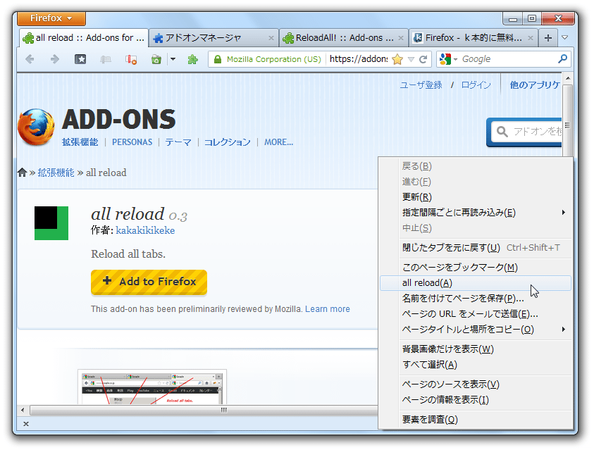Choose all reload(A) in context menu
The width and height of the screenshot is (594, 450).
[476, 282]
